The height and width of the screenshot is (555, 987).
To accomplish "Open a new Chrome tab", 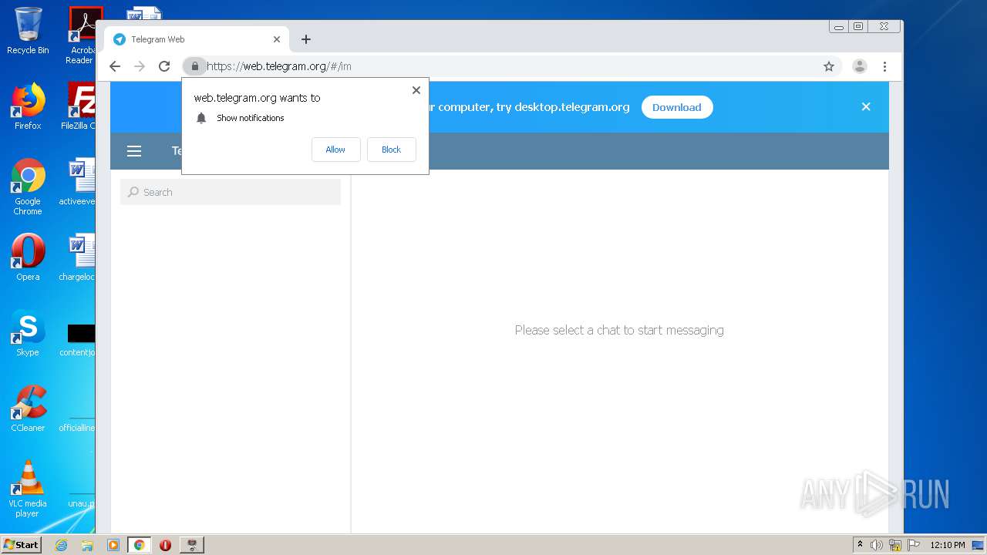I will [306, 39].
